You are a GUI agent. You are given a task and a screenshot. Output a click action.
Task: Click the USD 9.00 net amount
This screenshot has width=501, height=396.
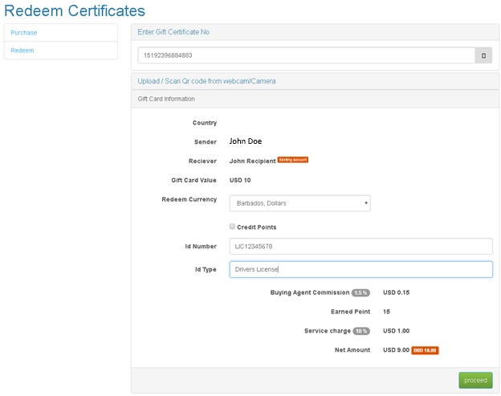pyautogui.click(x=396, y=350)
